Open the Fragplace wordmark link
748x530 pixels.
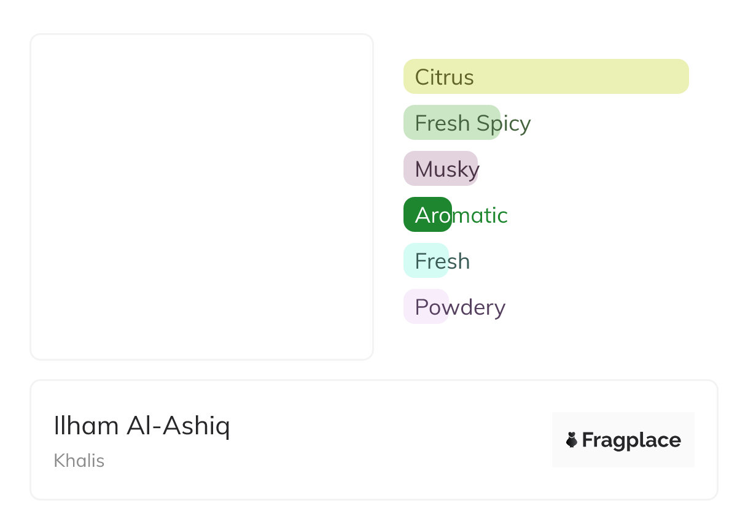(x=631, y=440)
